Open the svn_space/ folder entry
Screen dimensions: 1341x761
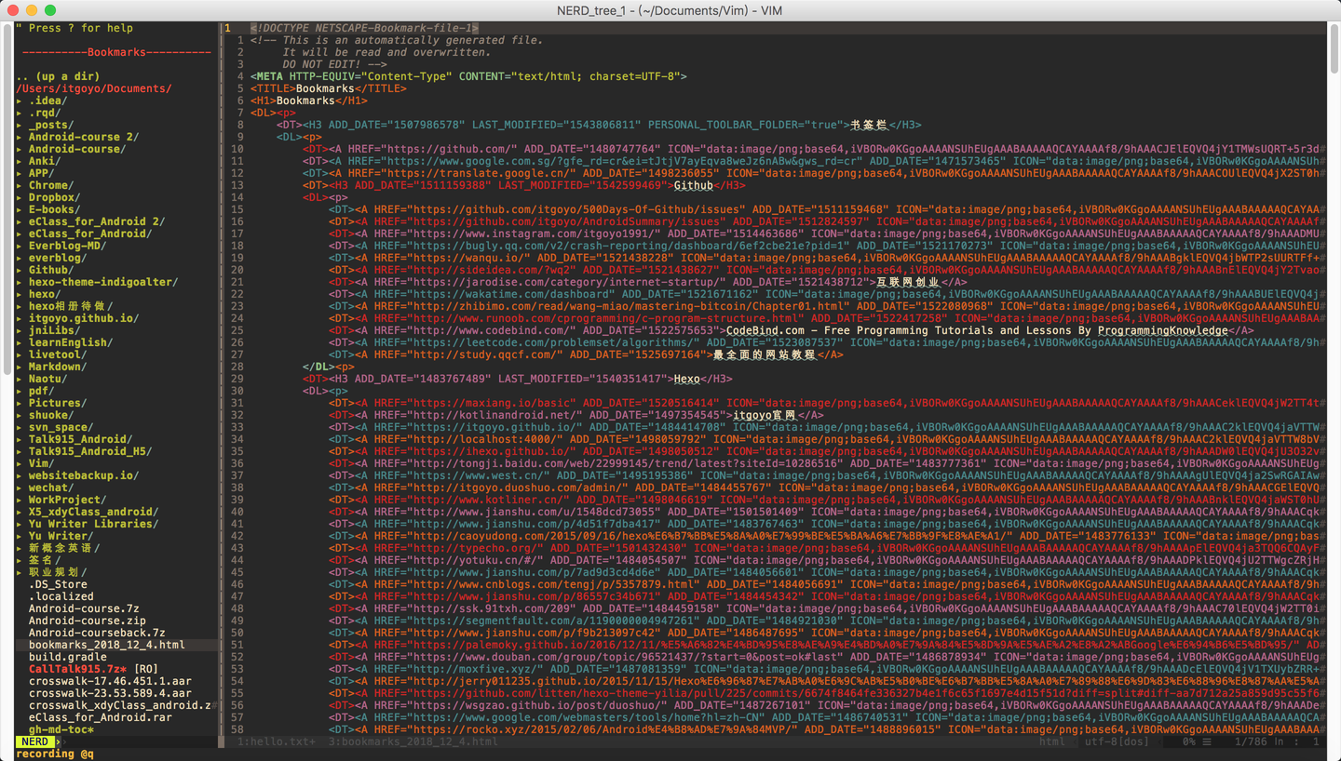click(x=61, y=427)
